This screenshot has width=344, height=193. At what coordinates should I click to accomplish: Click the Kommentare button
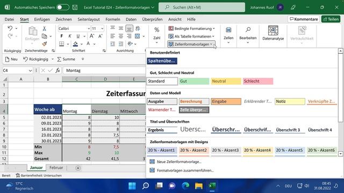click(304, 19)
